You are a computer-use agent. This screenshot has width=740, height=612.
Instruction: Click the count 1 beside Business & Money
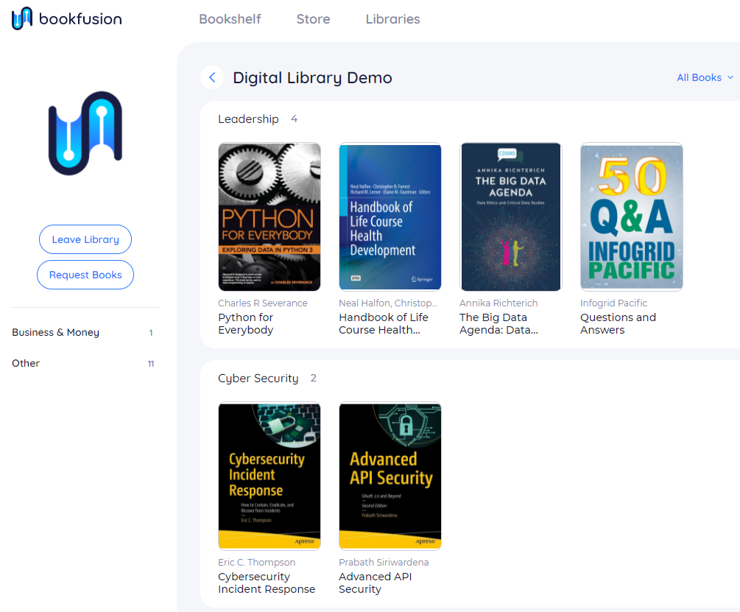click(151, 333)
